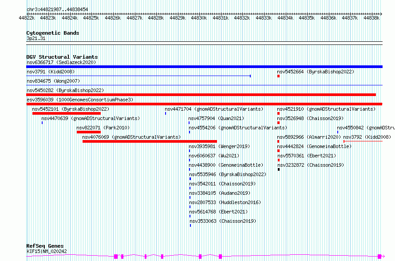This screenshot has height=261, width=395.
Task: Open variant nsv6366717 (Sedlazeck2020)
Action: point(61,62)
